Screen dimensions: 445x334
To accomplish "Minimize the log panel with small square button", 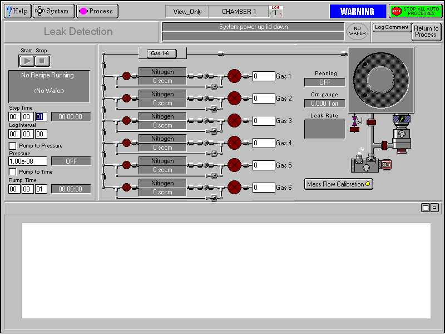I will 435,208.
